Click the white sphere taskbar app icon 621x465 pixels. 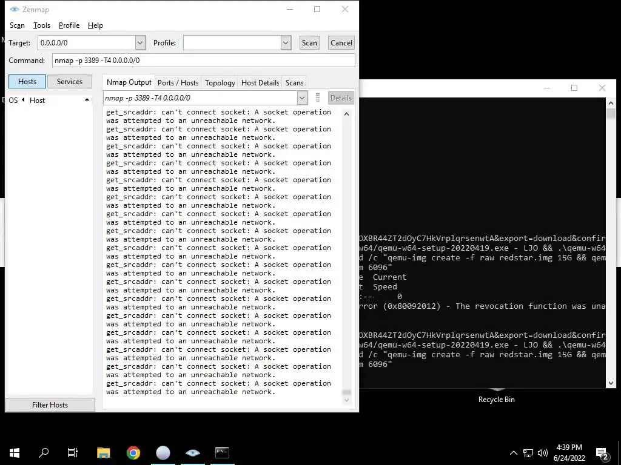pos(163,452)
